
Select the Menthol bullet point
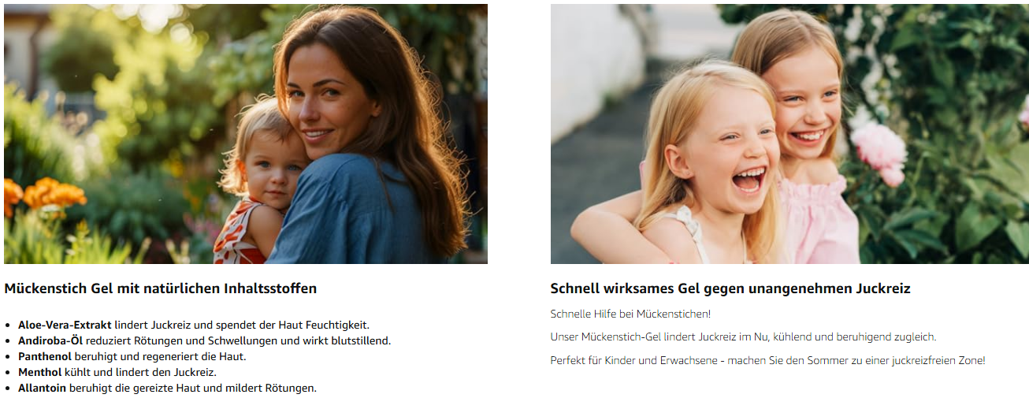coord(117,372)
